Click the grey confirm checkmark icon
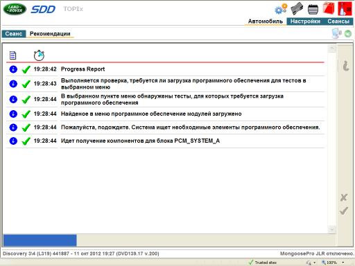Image resolution: width=355 pixels, height=266 pixels. click(x=344, y=211)
